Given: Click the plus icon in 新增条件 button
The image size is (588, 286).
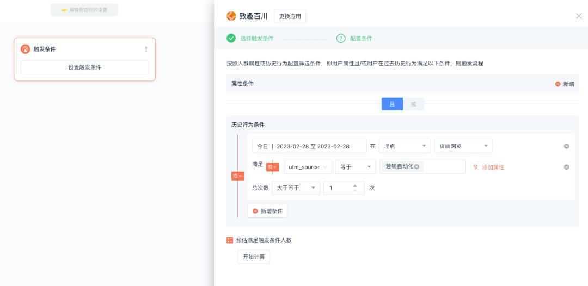Looking at the screenshot, I should coord(255,211).
